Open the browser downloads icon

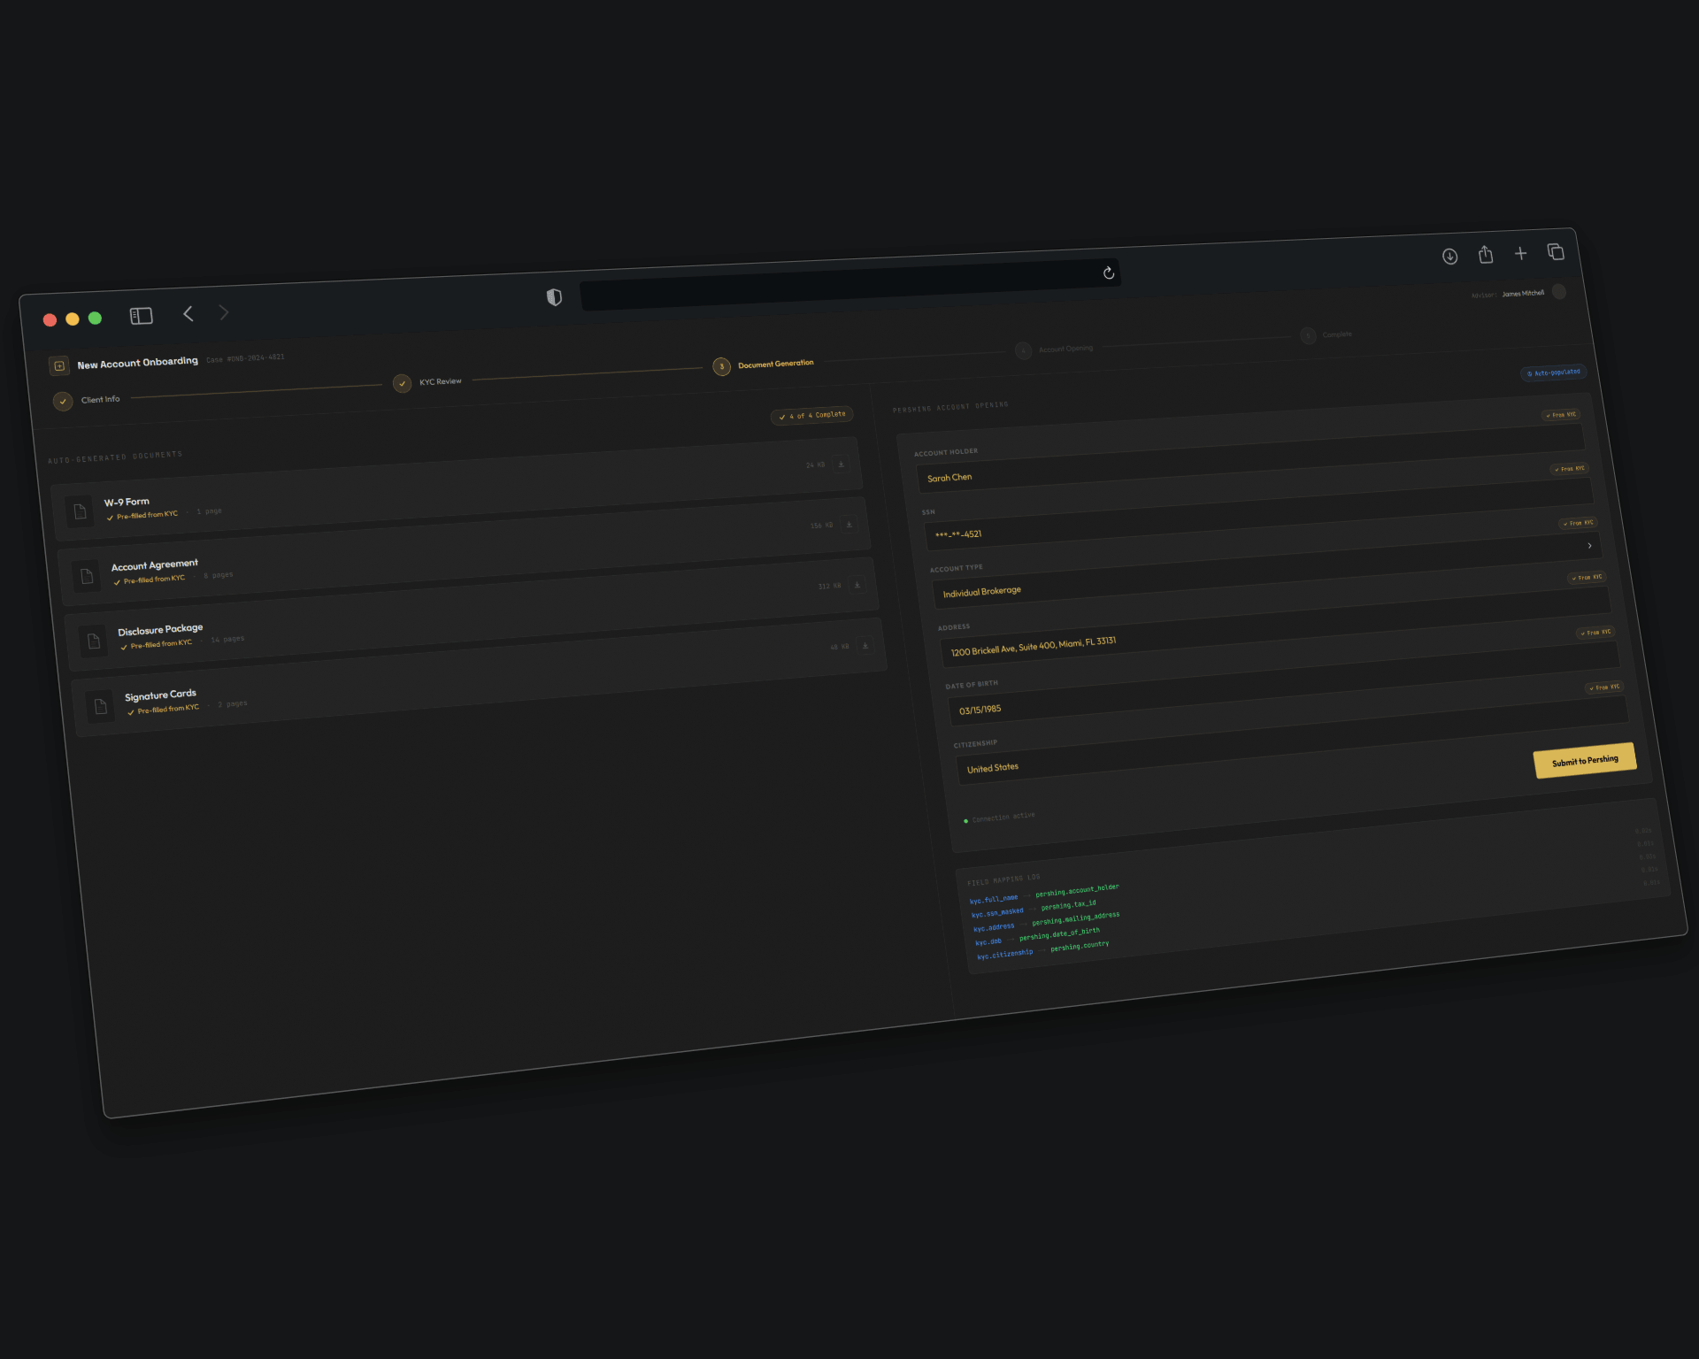click(x=1449, y=257)
